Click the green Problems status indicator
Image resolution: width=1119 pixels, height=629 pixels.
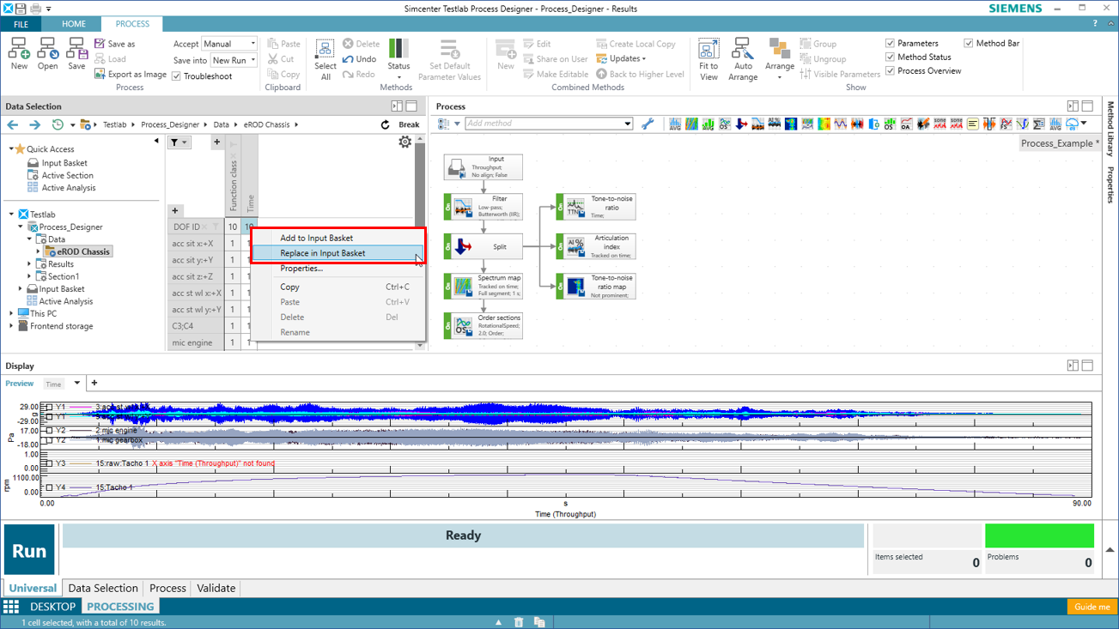pyautogui.click(x=1039, y=535)
